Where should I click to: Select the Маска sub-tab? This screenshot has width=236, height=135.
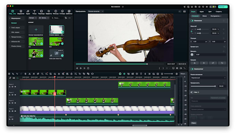(x=204, y=16)
